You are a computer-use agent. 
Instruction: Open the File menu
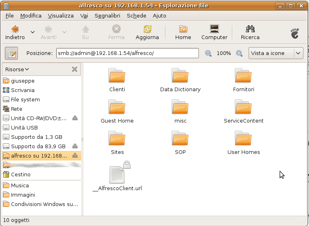tap(9, 16)
